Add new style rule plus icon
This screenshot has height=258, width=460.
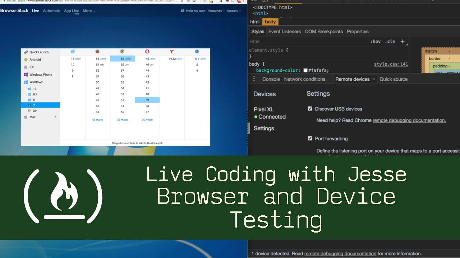pyautogui.click(x=402, y=42)
